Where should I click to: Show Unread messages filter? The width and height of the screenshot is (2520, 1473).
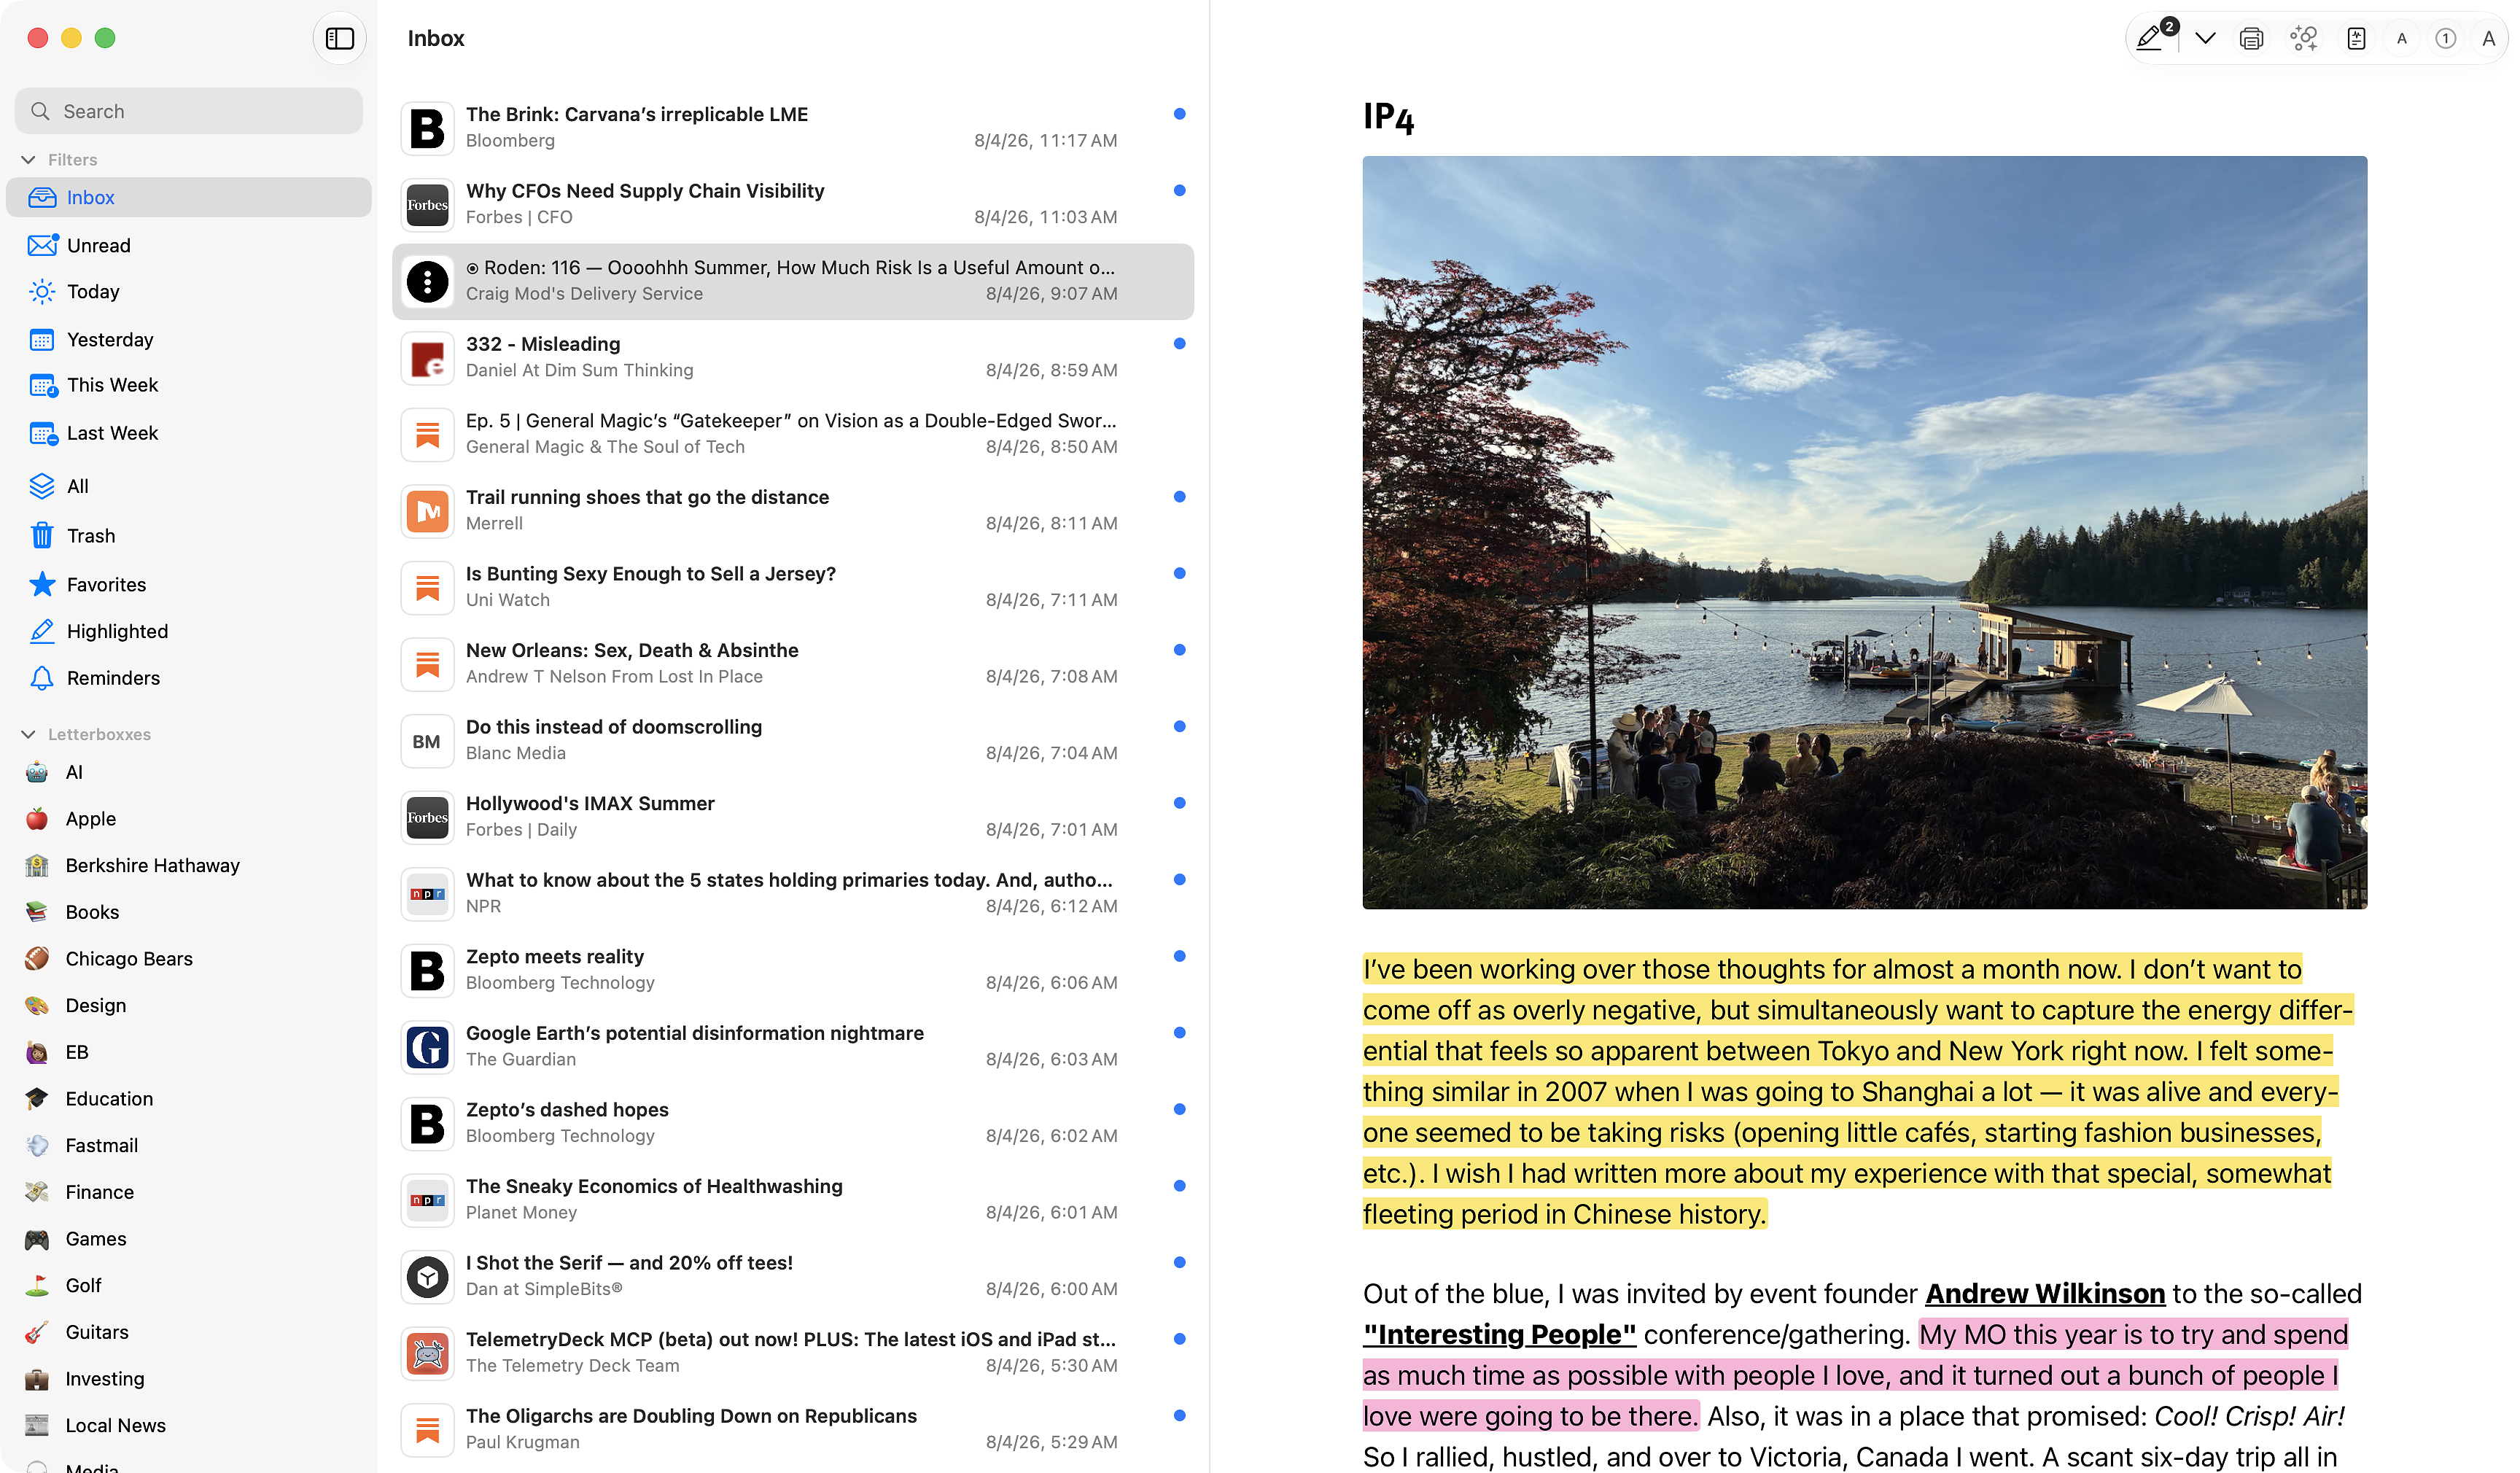[188, 245]
